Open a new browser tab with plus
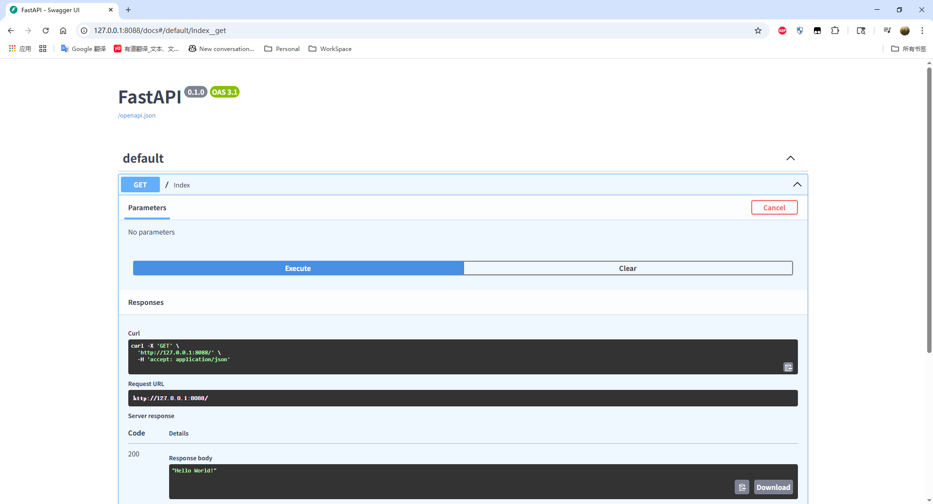 [x=128, y=10]
